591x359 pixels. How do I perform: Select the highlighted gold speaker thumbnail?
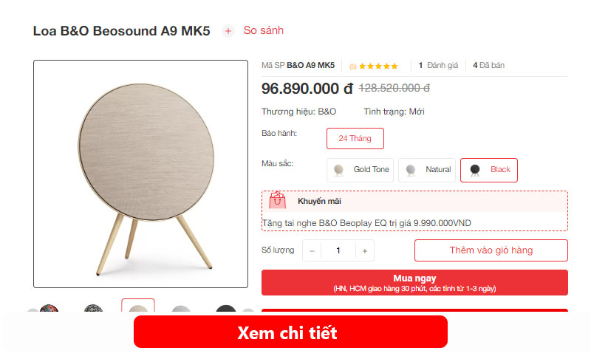pyautogui.click(x=138, y=306)
